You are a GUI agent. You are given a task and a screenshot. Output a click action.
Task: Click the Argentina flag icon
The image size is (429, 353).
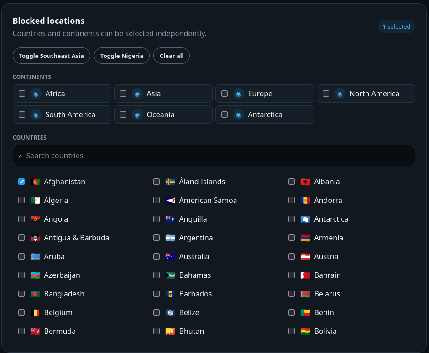[x=170, y=238]
